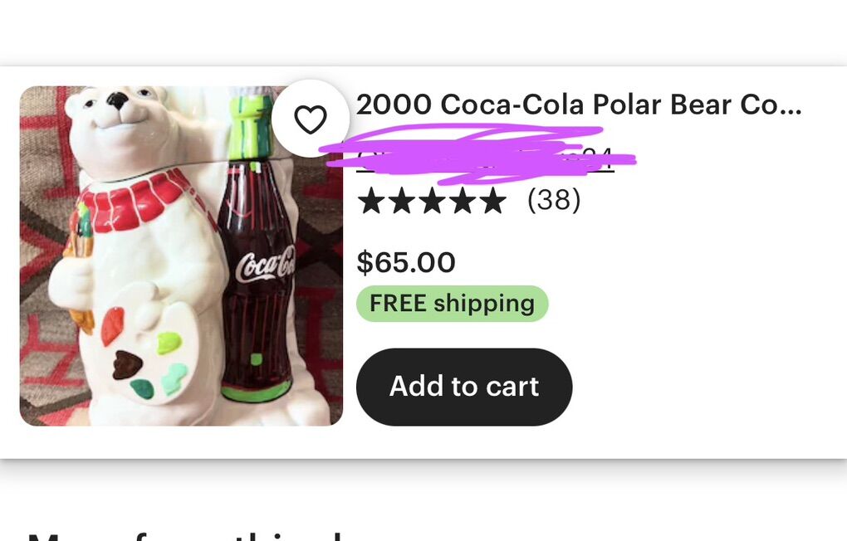Viewport: 847px width, 541px height.
Task: Click the $65.00 price
Action: [x=406, y=262]
